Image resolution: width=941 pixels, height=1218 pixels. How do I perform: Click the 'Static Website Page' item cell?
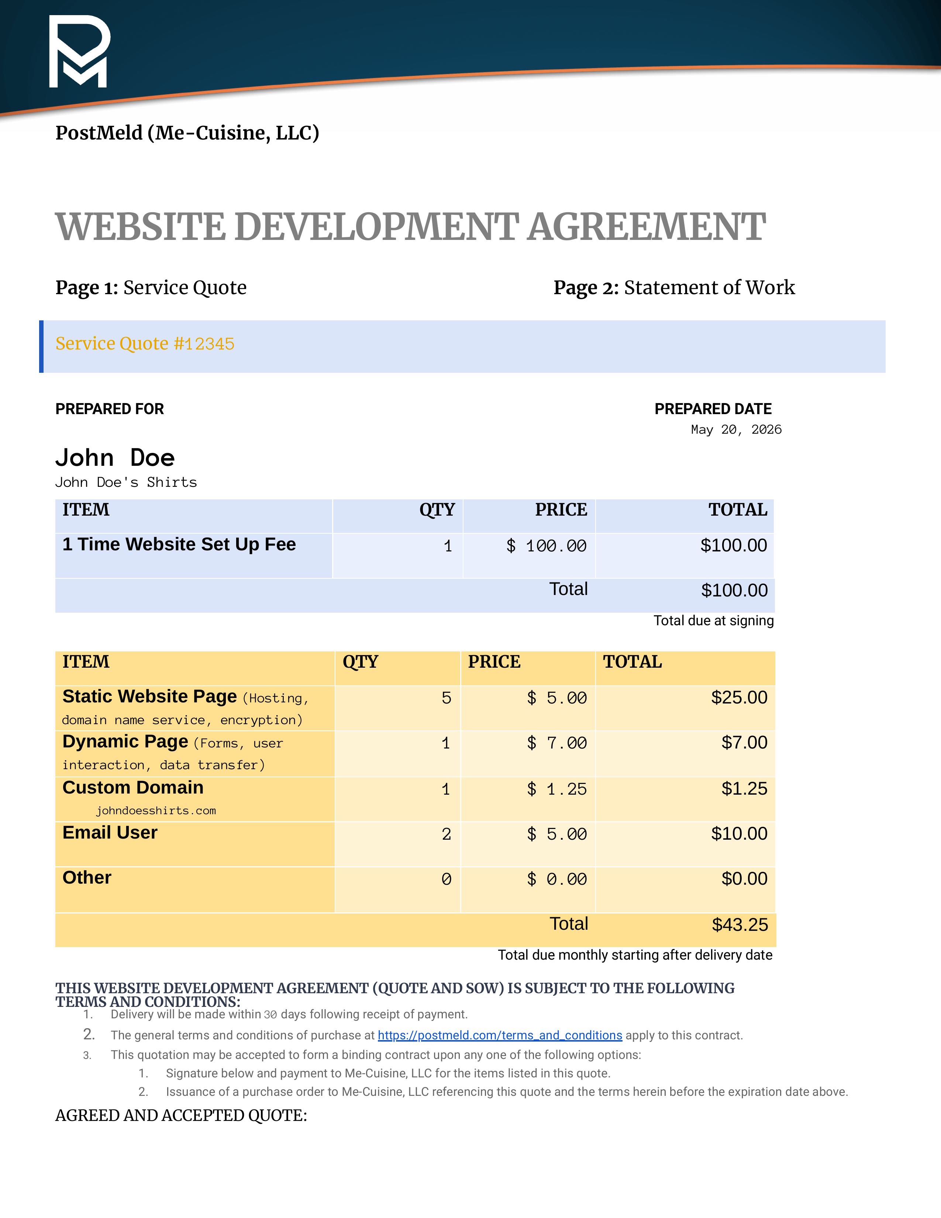click(x=194, y=708)
